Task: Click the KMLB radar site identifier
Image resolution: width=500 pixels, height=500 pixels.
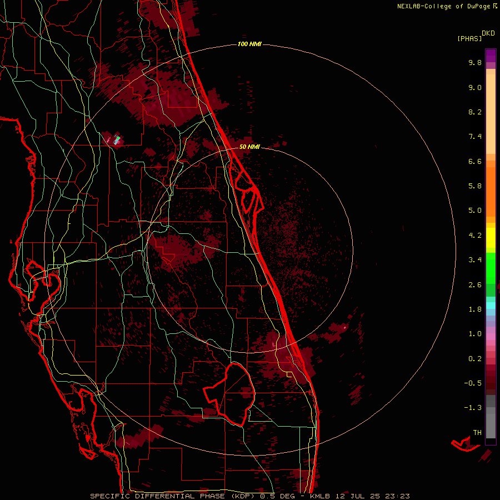Action: (320, 496)
